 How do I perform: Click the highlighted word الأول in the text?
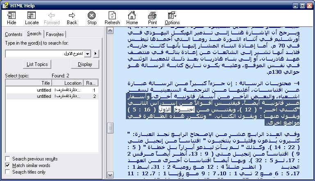click(x=165, y=110)
